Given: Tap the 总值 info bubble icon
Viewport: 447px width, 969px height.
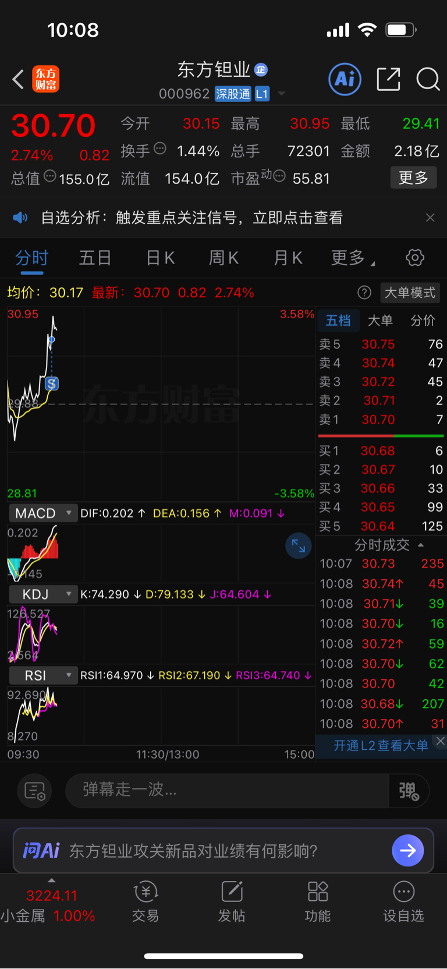Looking at the screenshot, I should click(50, 176).
